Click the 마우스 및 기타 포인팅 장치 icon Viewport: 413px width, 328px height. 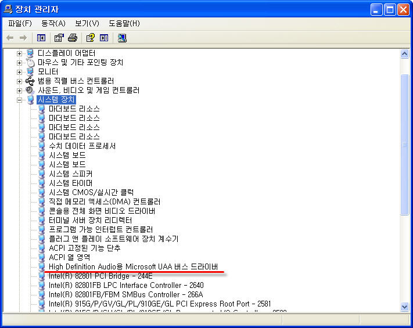pyautogui.click(x=30, y=63)
